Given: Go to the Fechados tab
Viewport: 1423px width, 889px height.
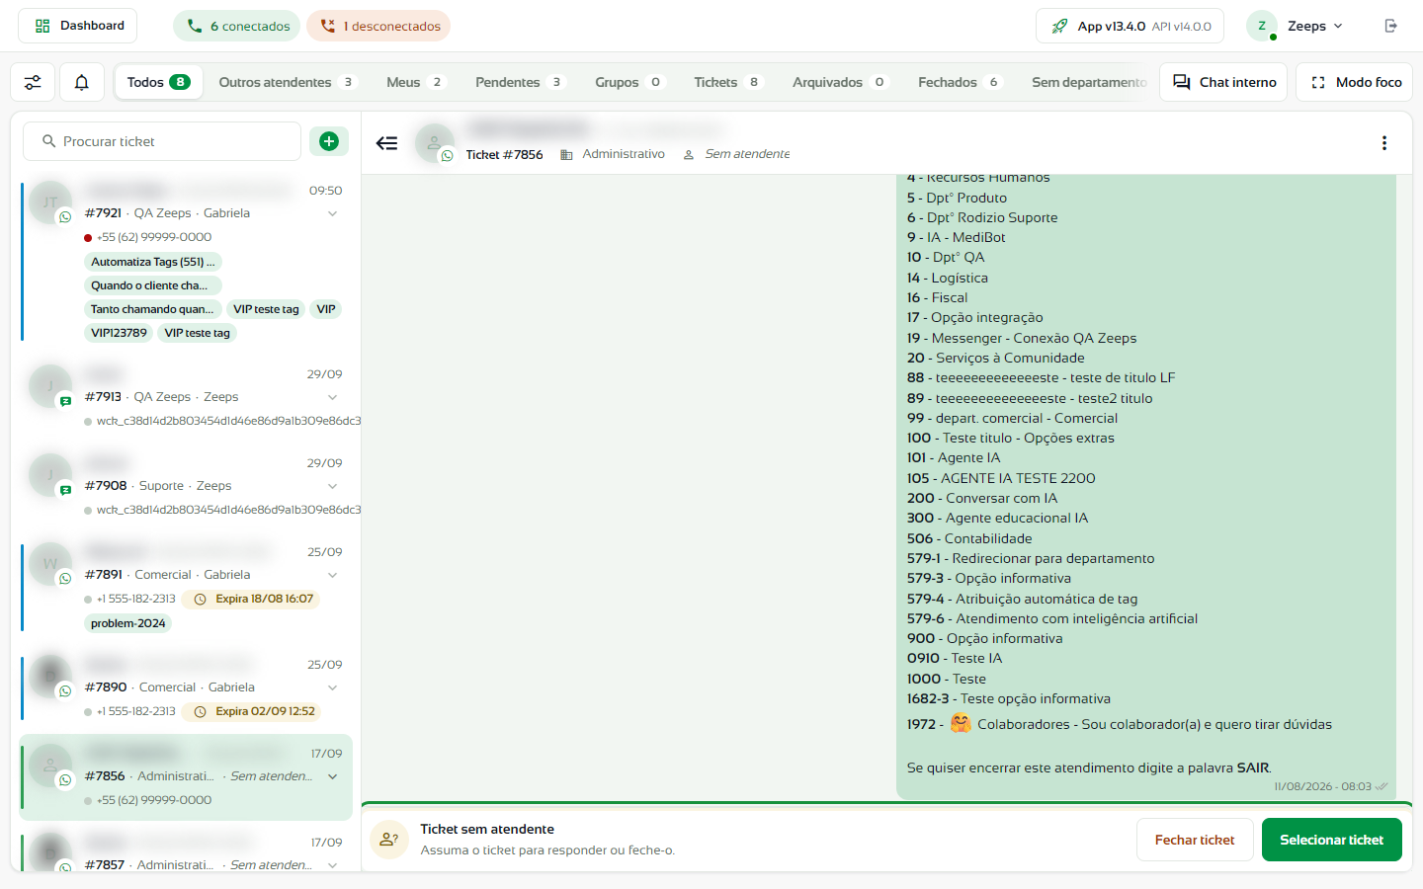Looking at the screenshot, I should (960, 83).
